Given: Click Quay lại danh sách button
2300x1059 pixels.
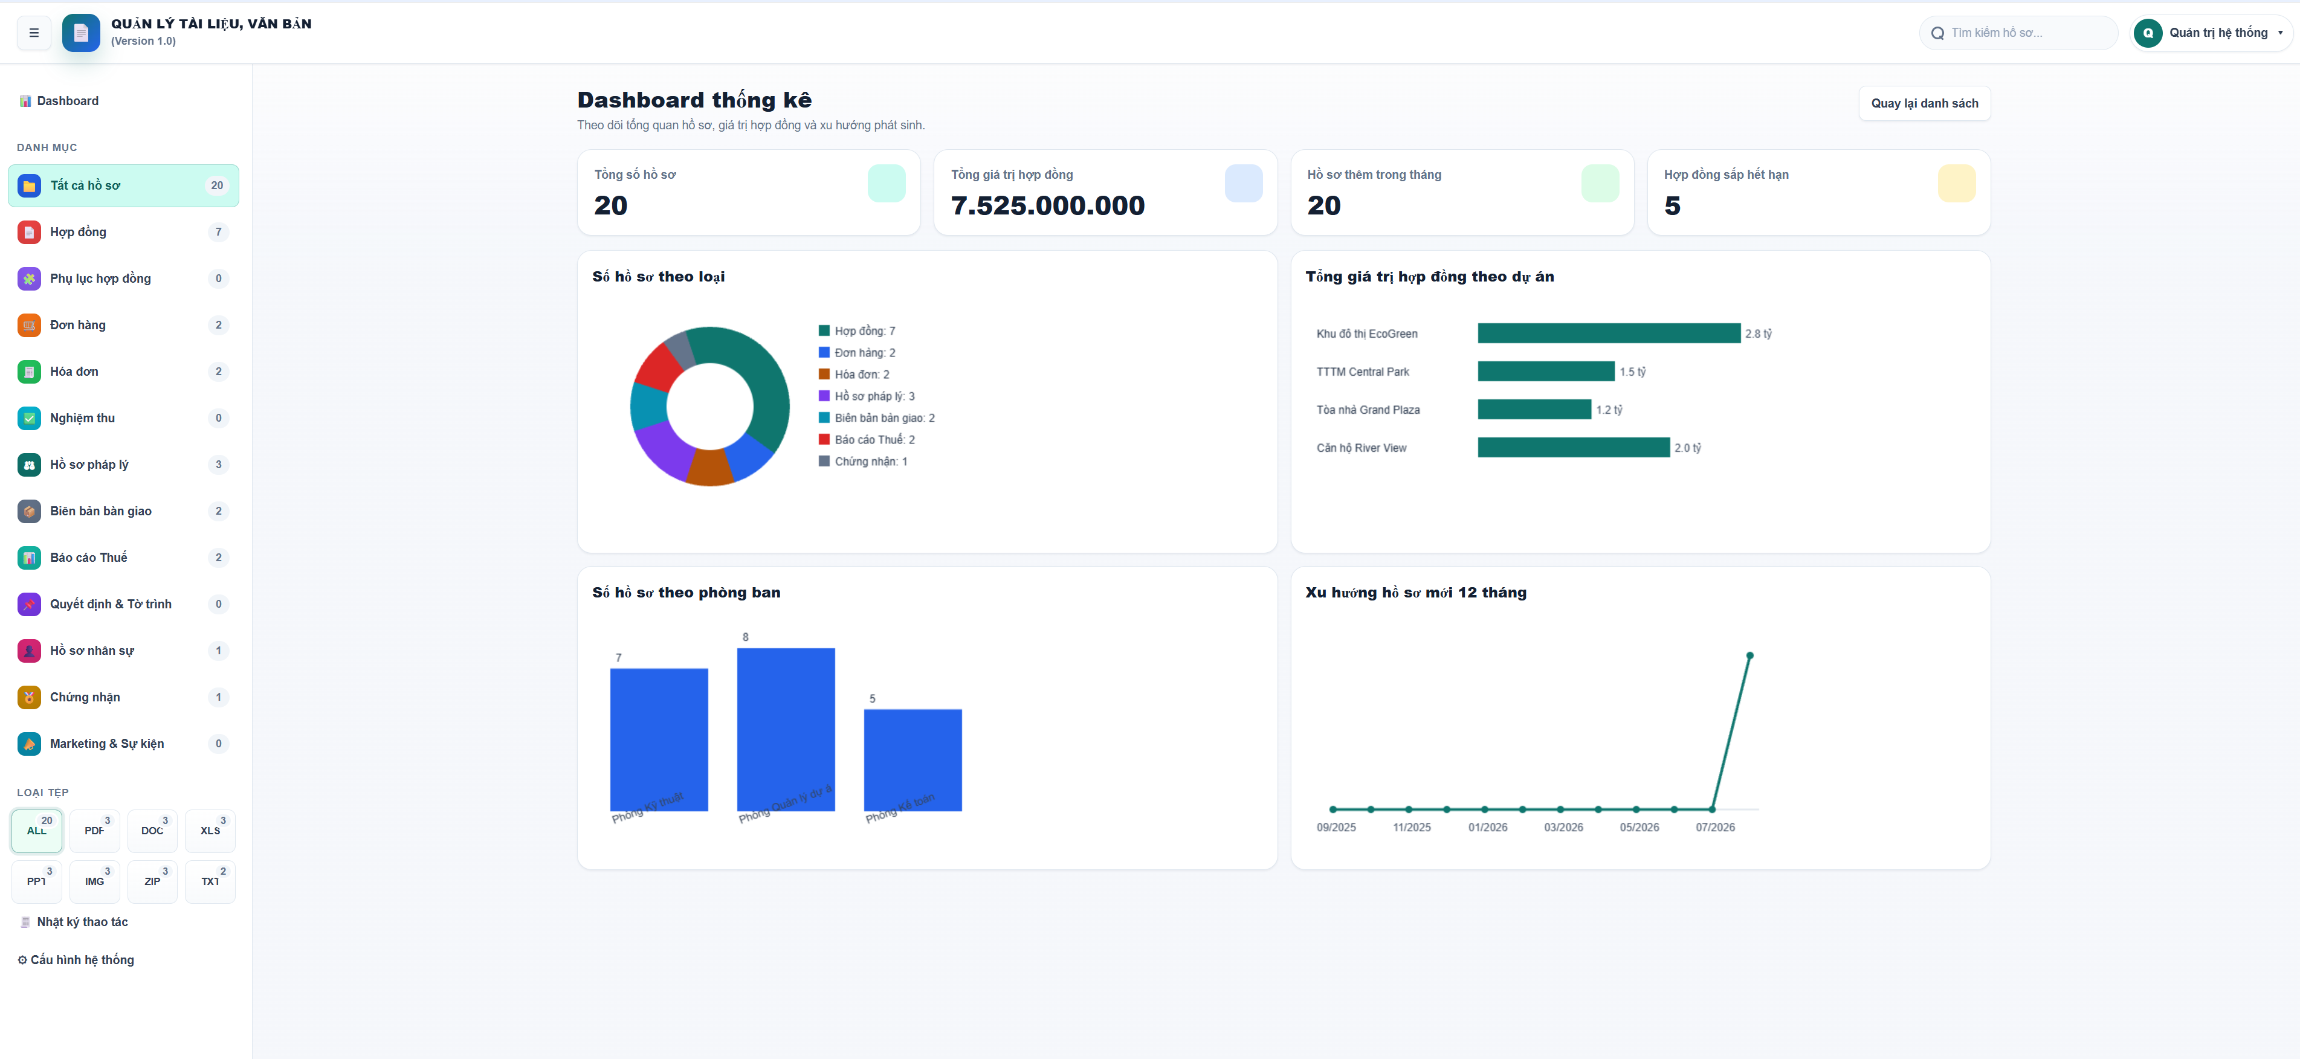Looking at the screenshot, I should coord(1924,103).
